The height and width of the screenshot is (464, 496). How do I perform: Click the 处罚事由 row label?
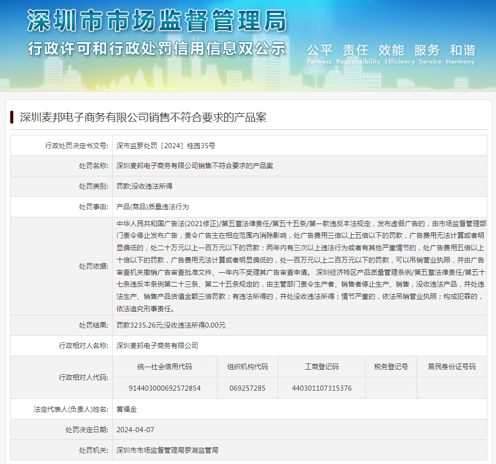(x=94, y=207)
